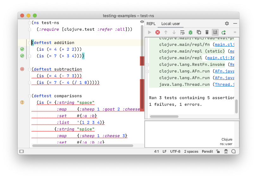Click the '1 failures, 1 errors.' output line

pyautogui.click(x=175, y=105)
